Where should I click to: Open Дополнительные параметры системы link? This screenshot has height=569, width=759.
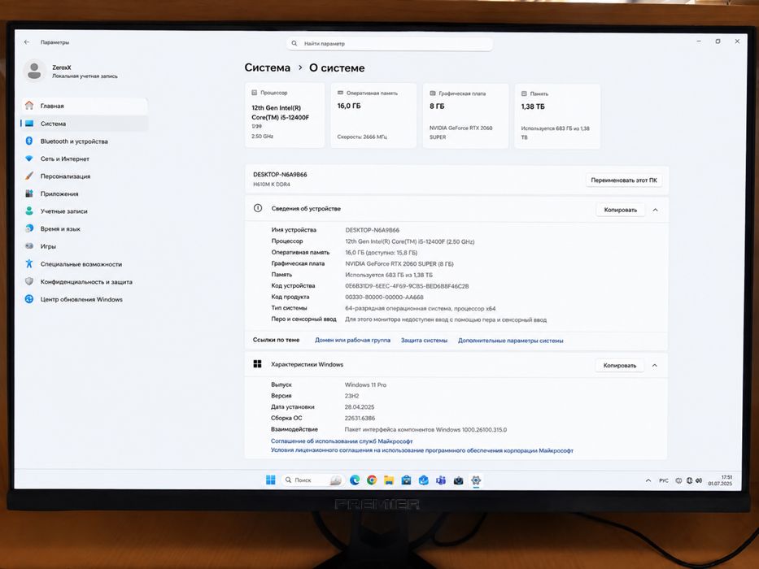tap(510, 341)
